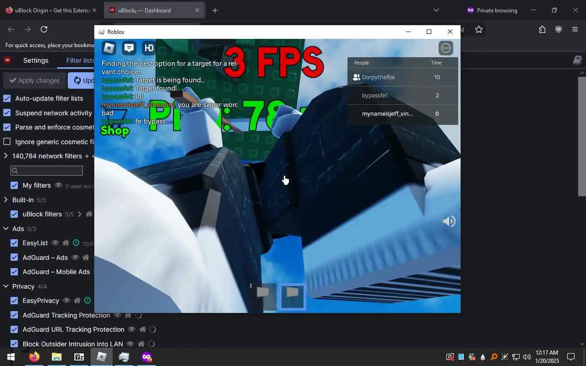Click EasyList green clock update icon
Screen dimensions: 586x366
pyautogui.click(x=76, y=243)
